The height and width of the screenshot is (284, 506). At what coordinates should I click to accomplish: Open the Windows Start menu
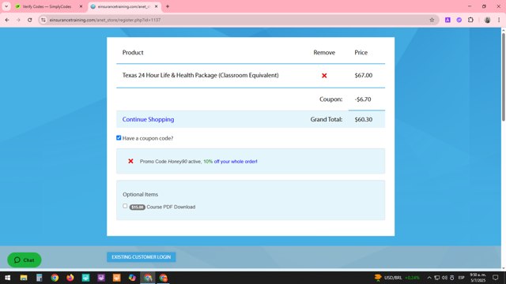(x=7, y=278)
